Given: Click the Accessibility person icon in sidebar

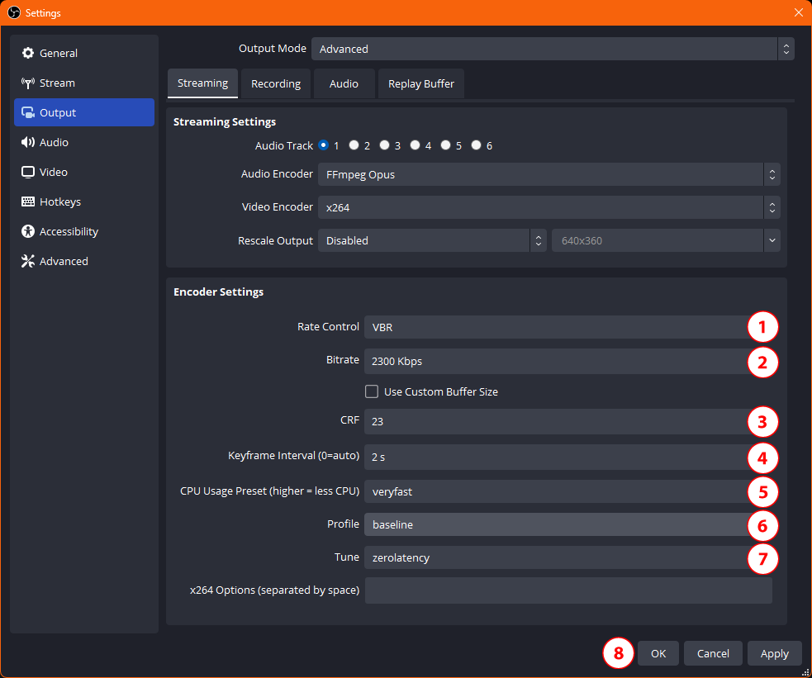Looking at the screenshot, I should click(x=28, y=231).
